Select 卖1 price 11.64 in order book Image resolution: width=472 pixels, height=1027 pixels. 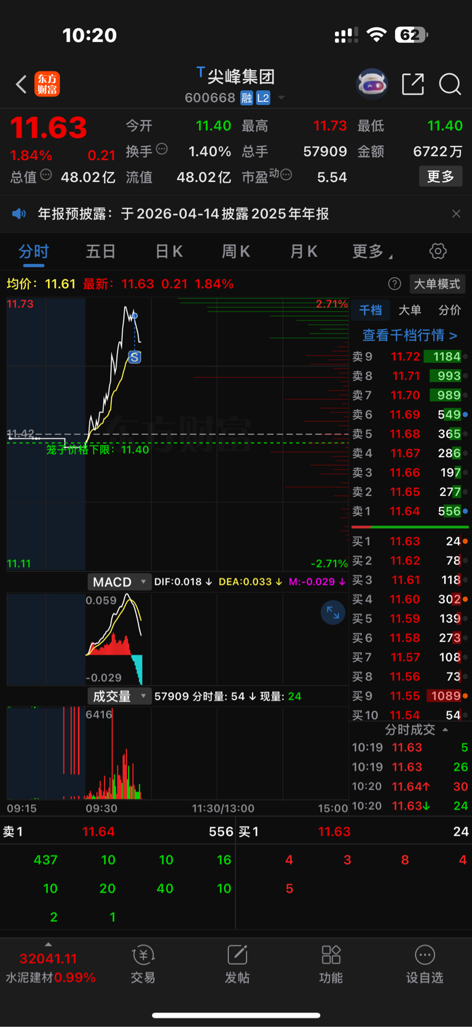tap(410, 511)
